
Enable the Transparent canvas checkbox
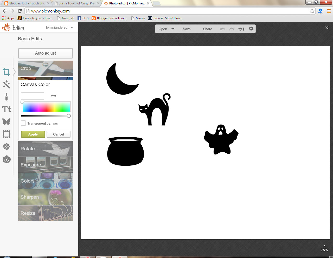[x=23, y=123]
